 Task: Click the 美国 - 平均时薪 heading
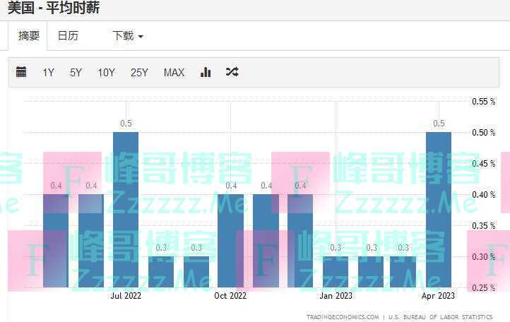pos(54,8)
